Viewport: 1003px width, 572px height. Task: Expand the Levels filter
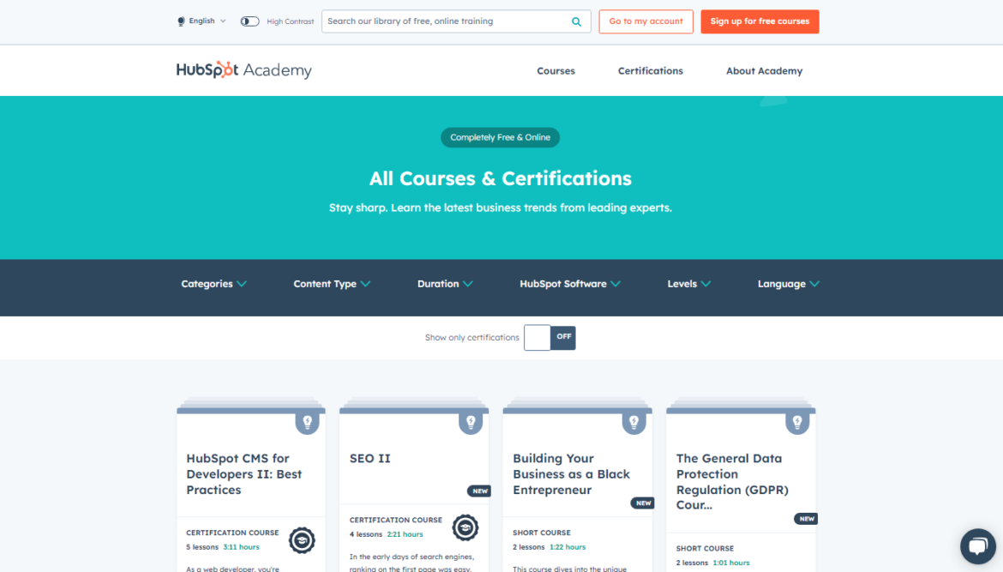click(689, 284)
